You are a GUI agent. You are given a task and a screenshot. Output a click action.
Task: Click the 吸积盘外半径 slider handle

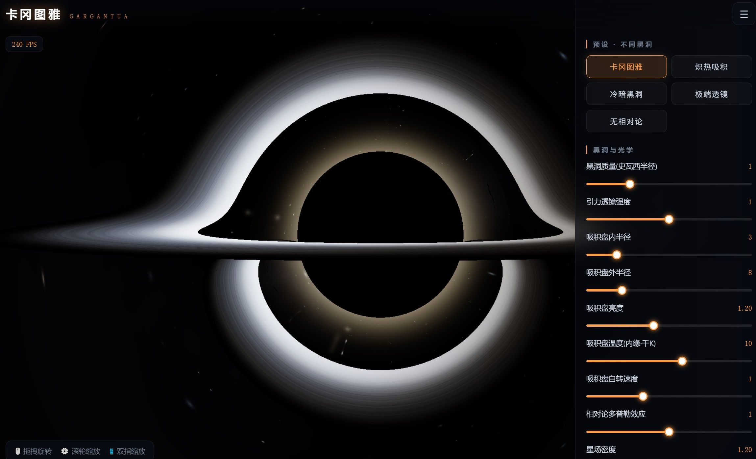[x=622, y=291]
